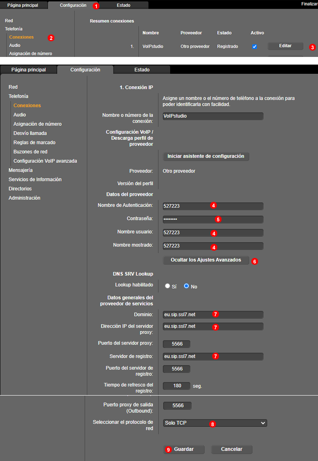Click Puerto proxy de salida field

pyautogui.click(x=177, y=405)
